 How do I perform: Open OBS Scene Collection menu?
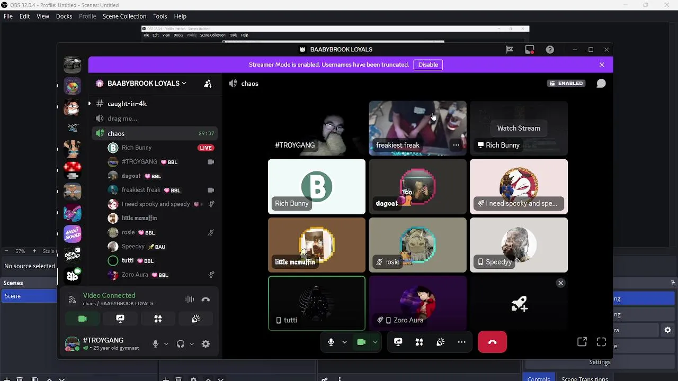point(124,16)
